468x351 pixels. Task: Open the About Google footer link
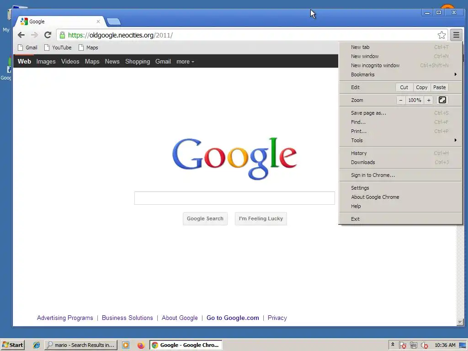(180, 318)
